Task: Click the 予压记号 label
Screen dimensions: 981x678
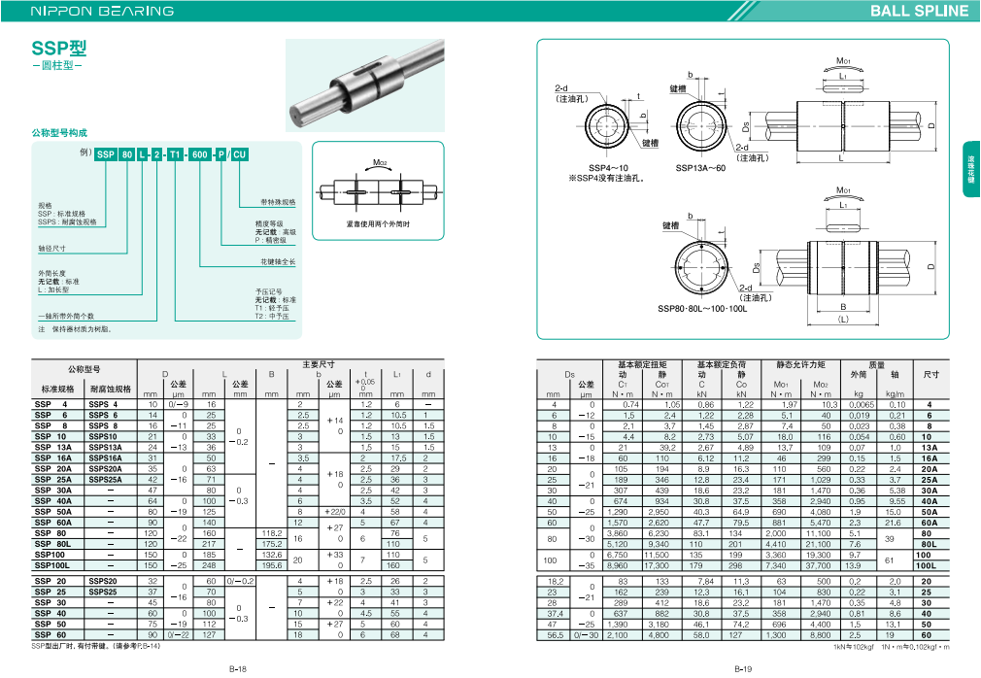Action: click(x=269, y=291)
